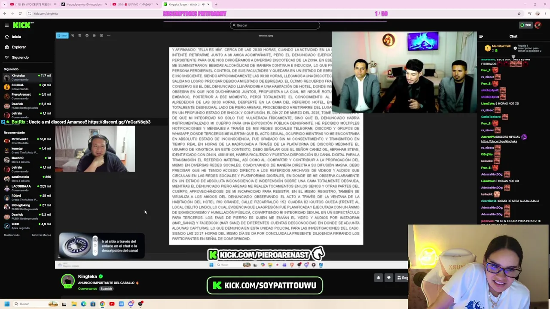Click the rotate icon in image viewer
550x309 pixels.
tap(73, 36)
